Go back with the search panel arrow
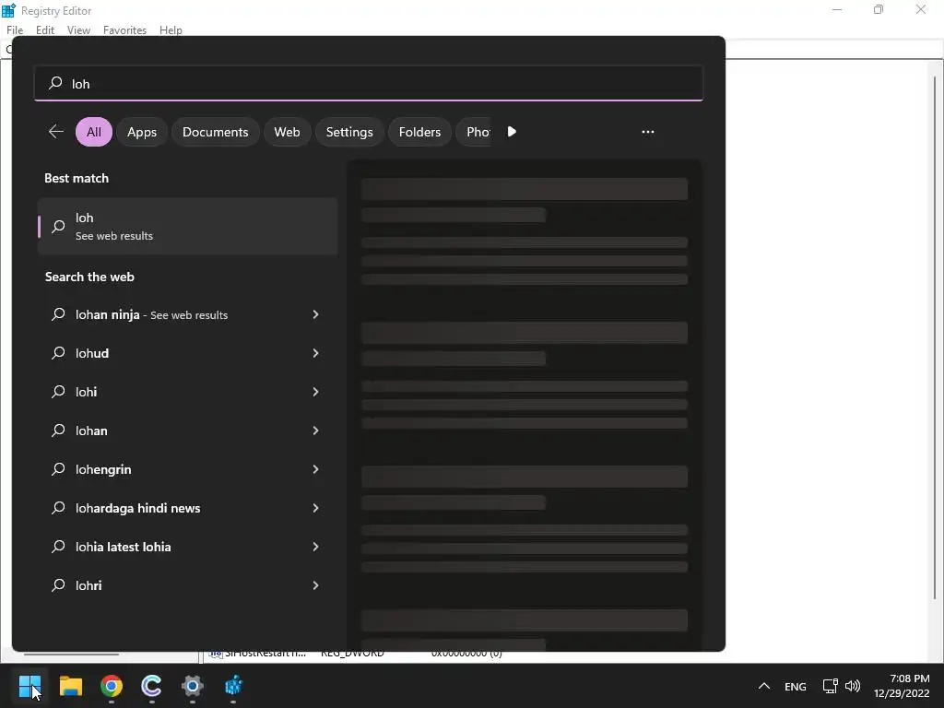944x708 pixels. pyautogui.click(x=56, y=131)
